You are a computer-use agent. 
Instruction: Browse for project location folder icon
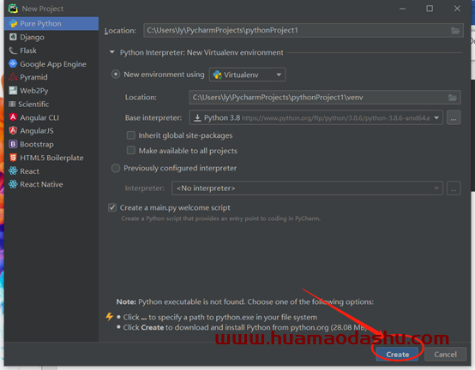[455, 31]
